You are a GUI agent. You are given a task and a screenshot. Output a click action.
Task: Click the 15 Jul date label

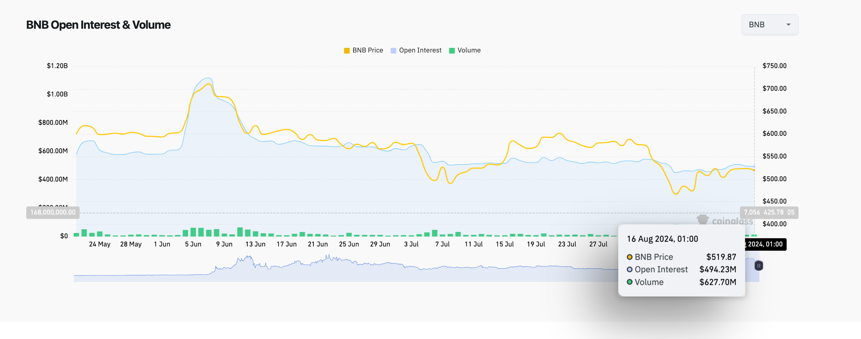tap(505, 244)
